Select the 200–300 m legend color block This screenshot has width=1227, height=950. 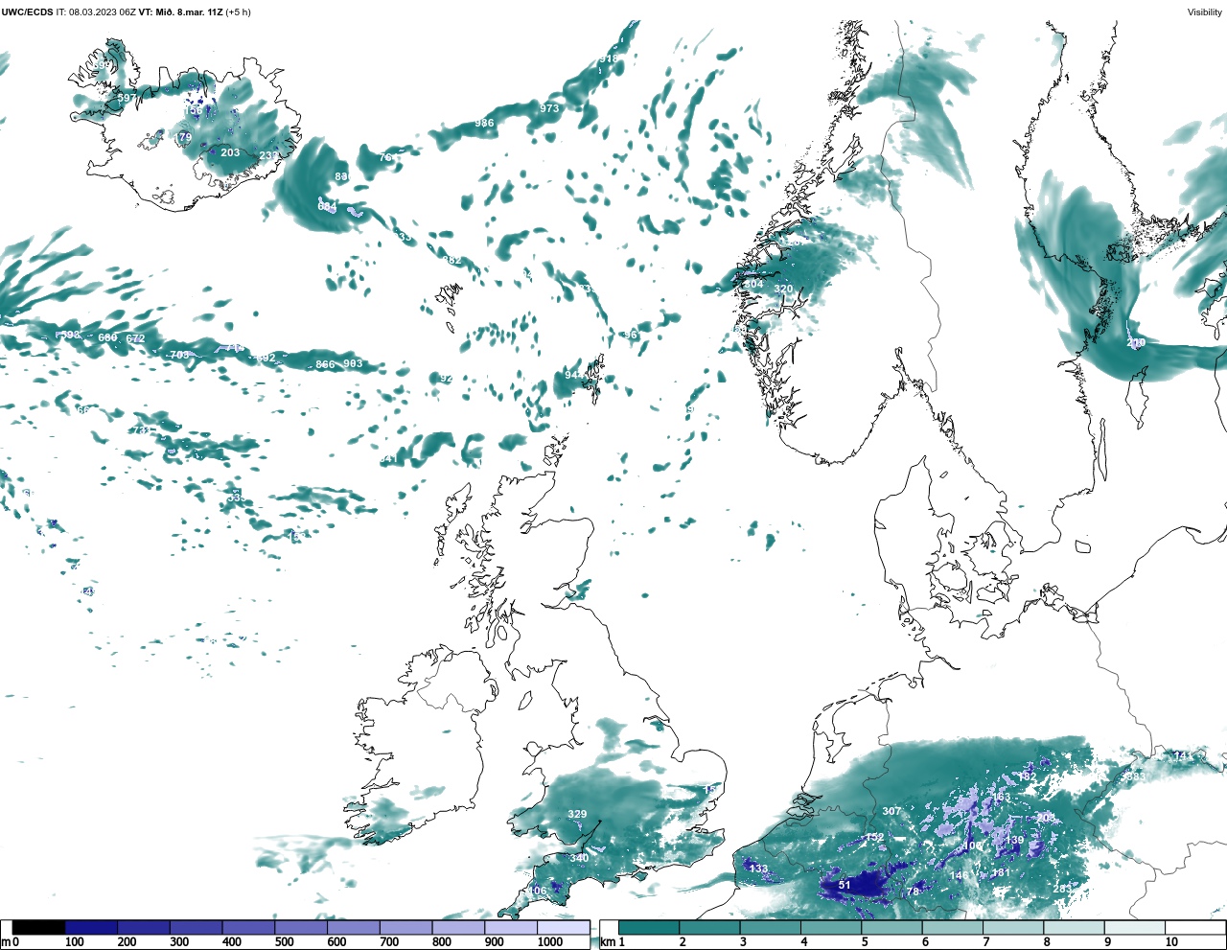(144, 928)
